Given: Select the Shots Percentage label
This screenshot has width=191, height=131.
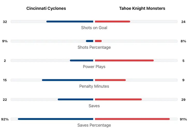Looking at the screenshot, I should (x=94, y=47).
